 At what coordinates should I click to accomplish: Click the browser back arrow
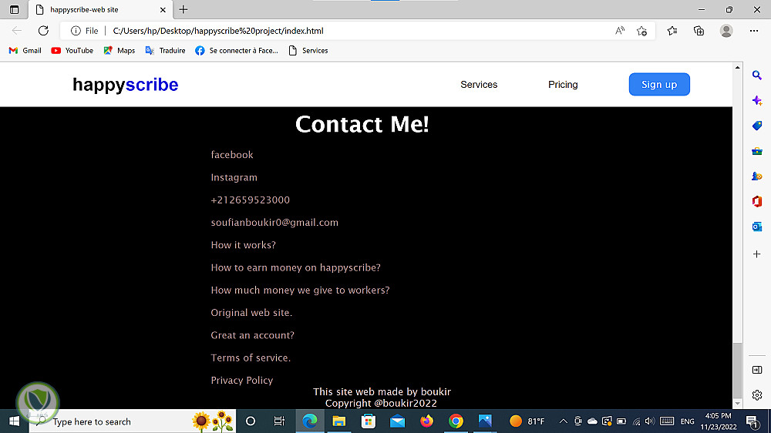point(17,31)
